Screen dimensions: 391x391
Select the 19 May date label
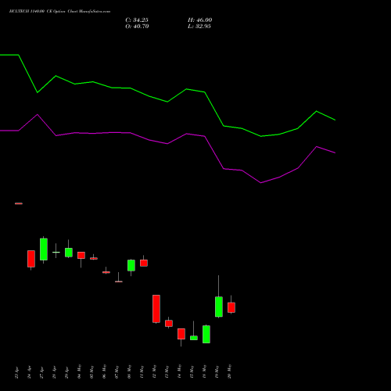coord(217,371)
